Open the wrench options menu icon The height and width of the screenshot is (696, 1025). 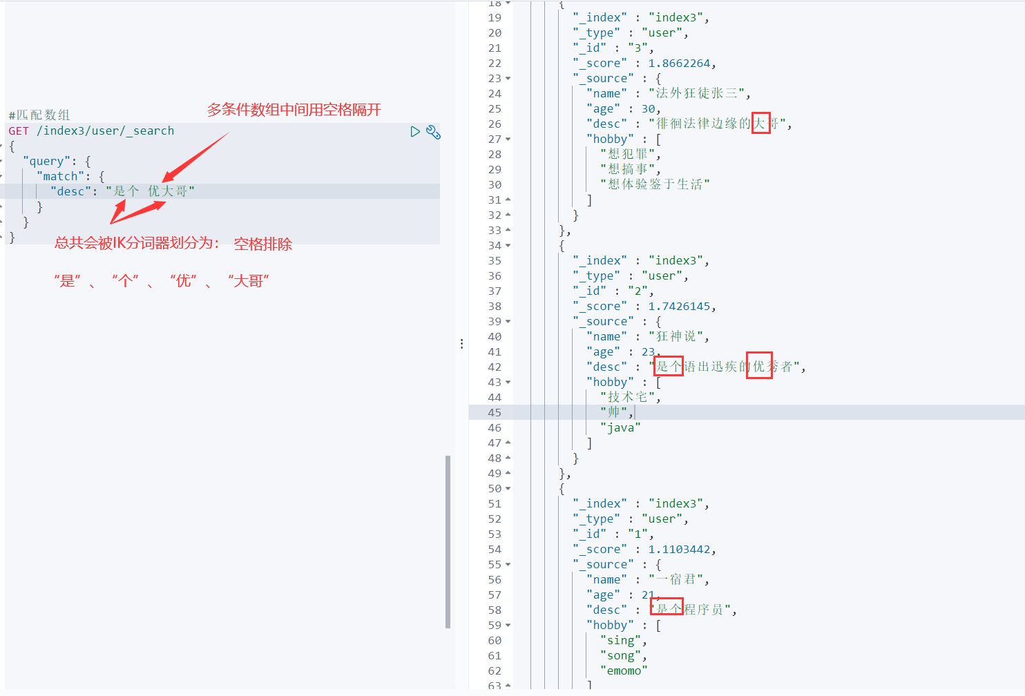[x=433, y=132]
